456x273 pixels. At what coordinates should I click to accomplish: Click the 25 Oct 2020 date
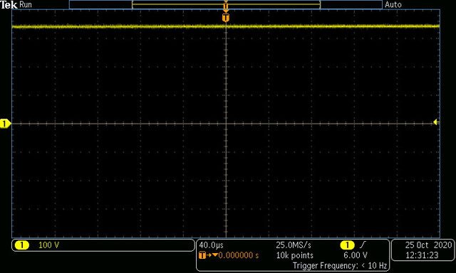click(429, 245)
